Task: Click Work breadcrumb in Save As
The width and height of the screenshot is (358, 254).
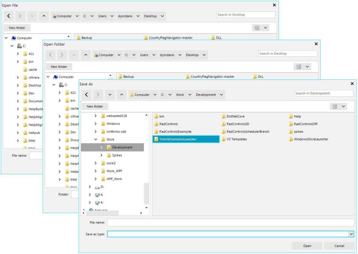Action: (x=180, y=95)
